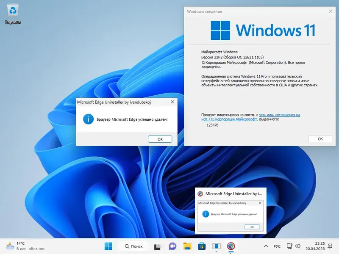Switch to the winver window taskbar icon

(x=216, y=246)
